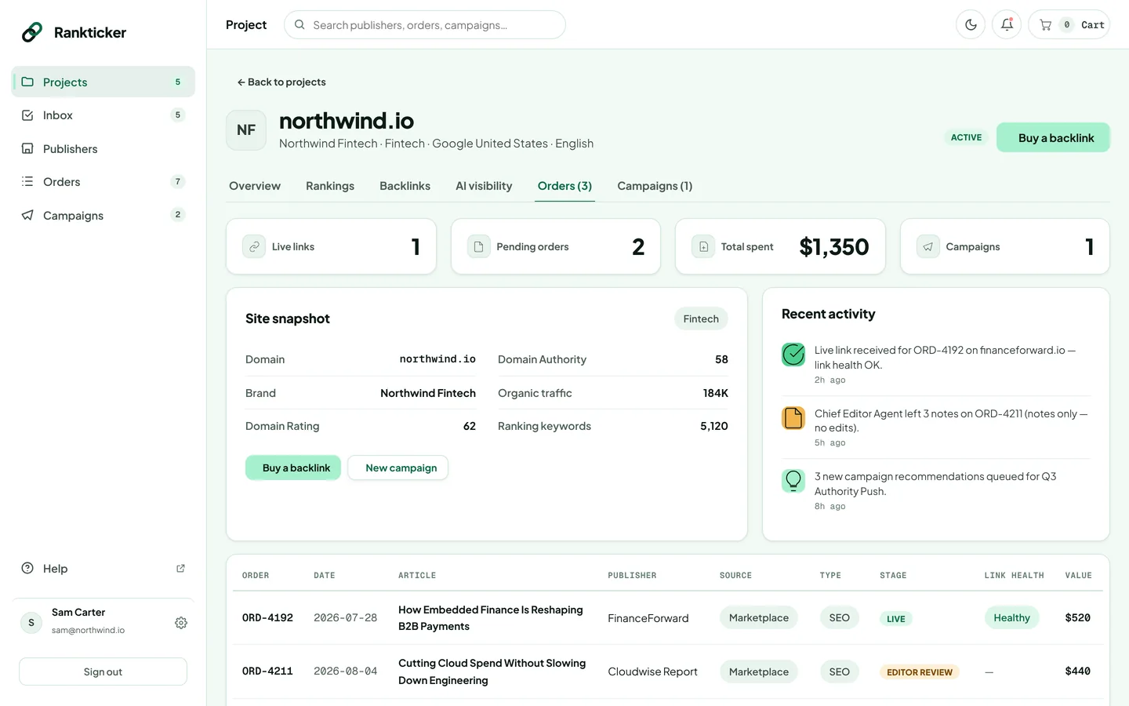Click the Fintech tag in Site snapshot
Viewport: 1129px width, 706px height.
pyautogui.click(x=701, y=319)
